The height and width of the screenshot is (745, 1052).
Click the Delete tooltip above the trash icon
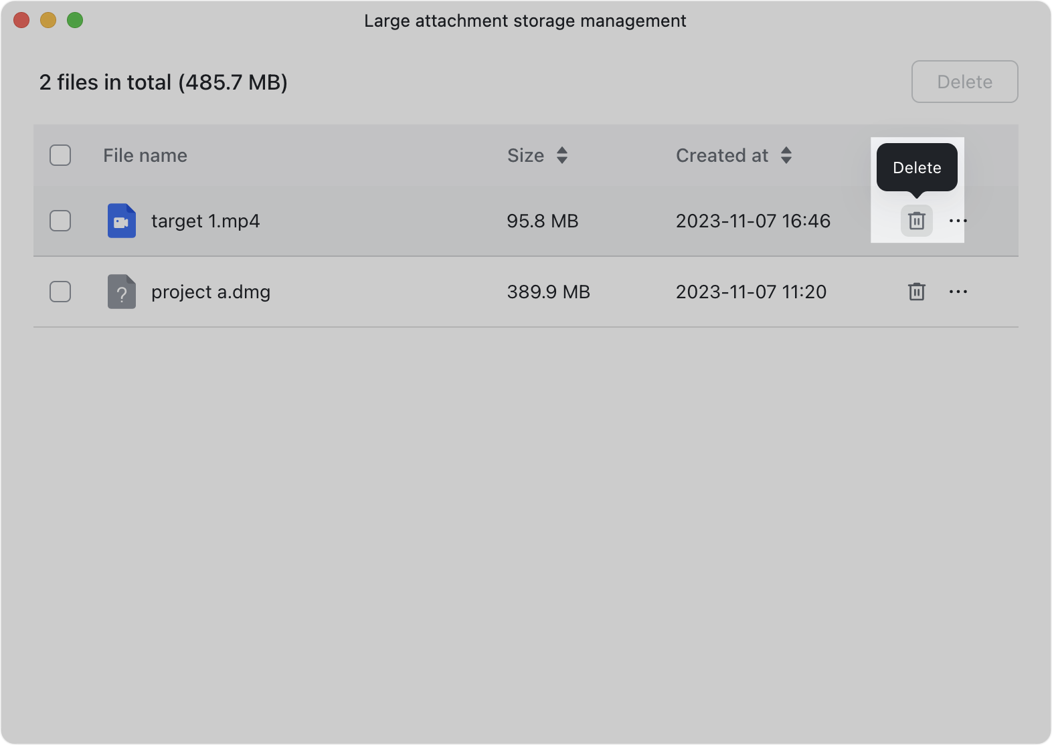916,167
